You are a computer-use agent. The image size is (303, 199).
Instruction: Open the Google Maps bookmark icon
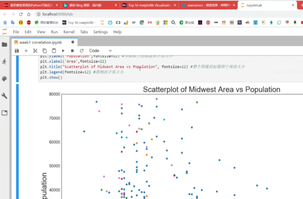coord(142,23)
